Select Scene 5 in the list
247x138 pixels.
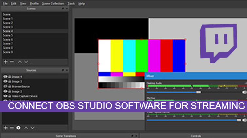[35, 35]
